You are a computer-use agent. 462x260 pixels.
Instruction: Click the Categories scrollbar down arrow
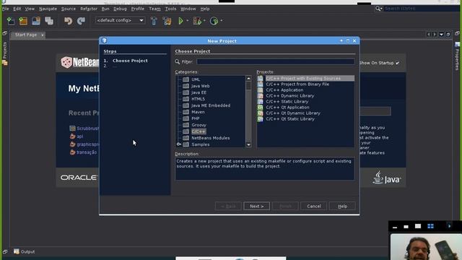coord(248,144)
